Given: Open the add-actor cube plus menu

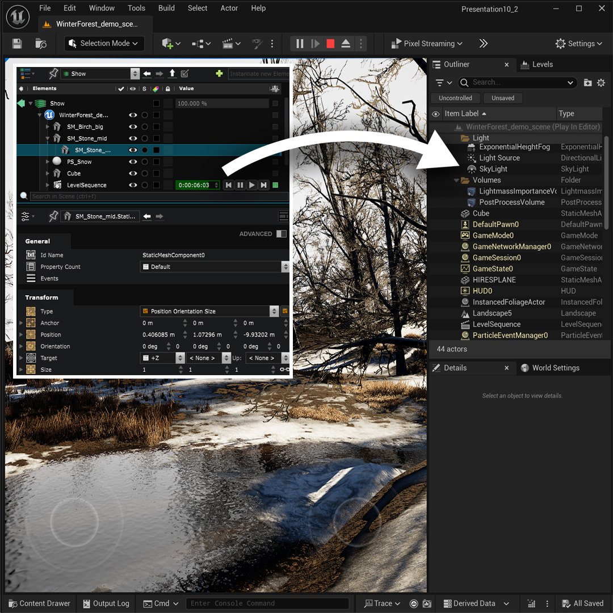Looking at the screenshot, I should pos(171,43).
